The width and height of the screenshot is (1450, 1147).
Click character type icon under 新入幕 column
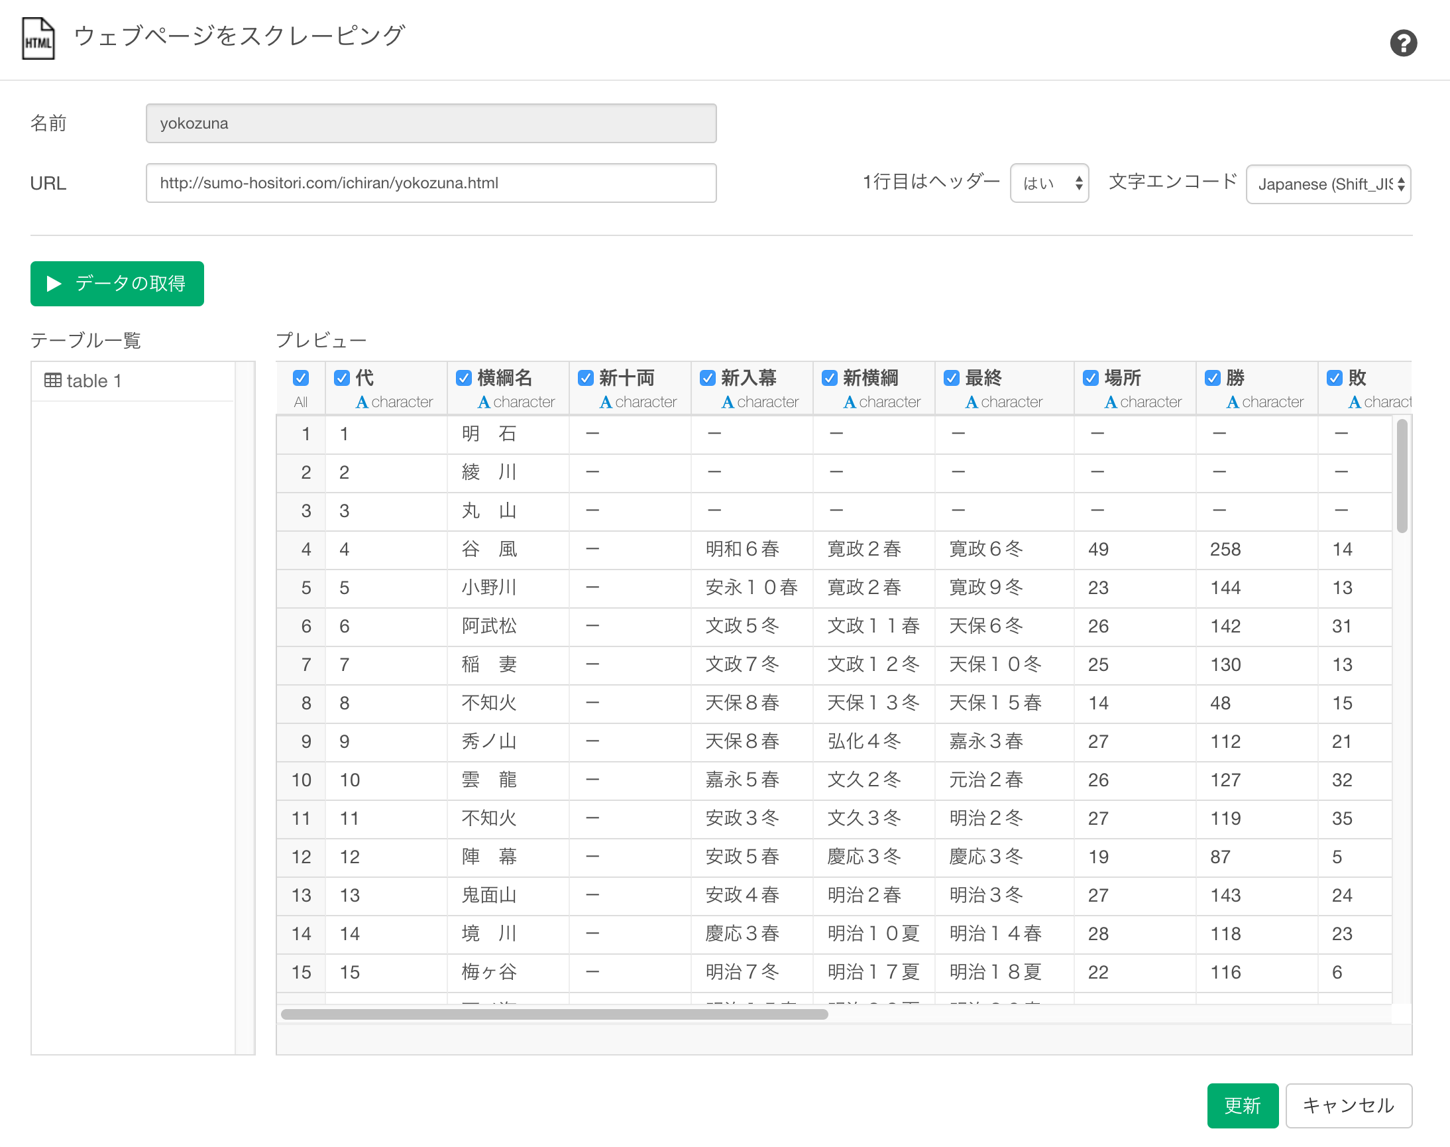[x=727, y=402]
